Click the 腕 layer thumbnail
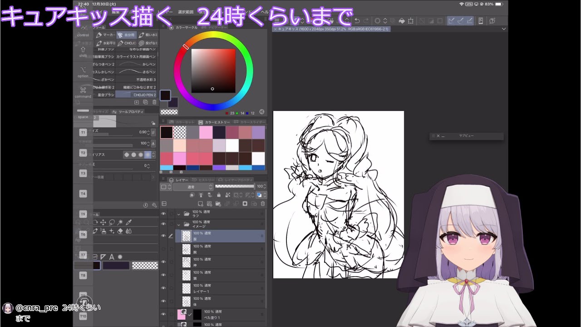The width and height of the screenshot is (581, 327). [x=186, y=249]
